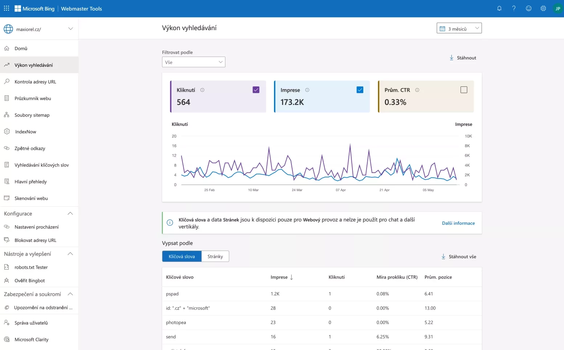
Task: Click the Kontrola adresy URL magnifier icon
Action: 7,82
